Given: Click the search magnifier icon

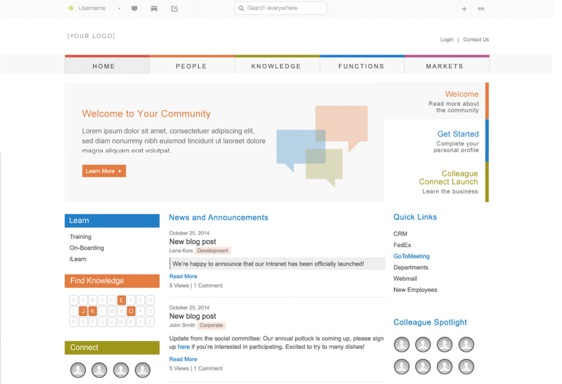Looking at the screenshot, I should click(x=241, y=8).
